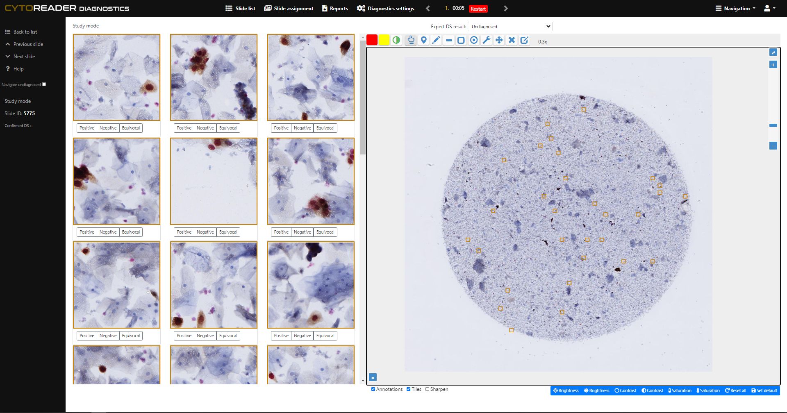Viewport: 787px width, 413px height.
Task: Decrease brightness with outlined sun button
Action: pyautogui.click(x=566, y=390)
